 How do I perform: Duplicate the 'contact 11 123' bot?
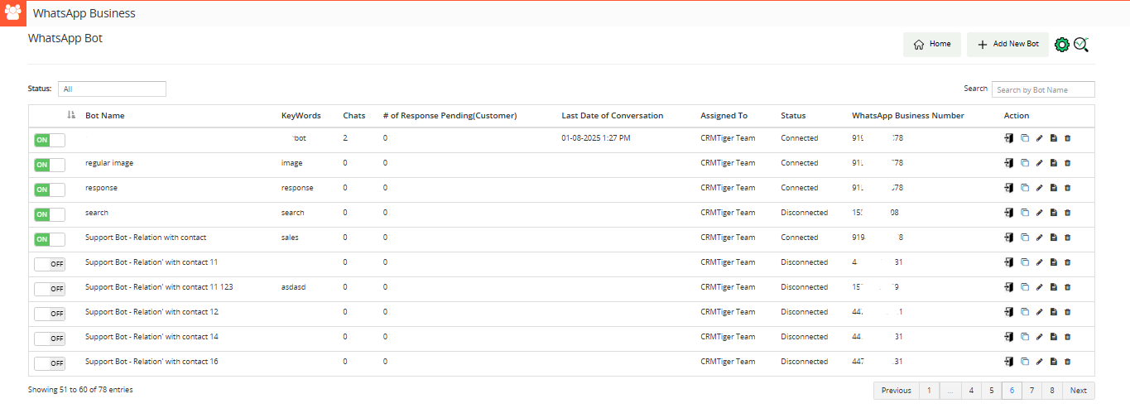click(x=1024, y=287)
